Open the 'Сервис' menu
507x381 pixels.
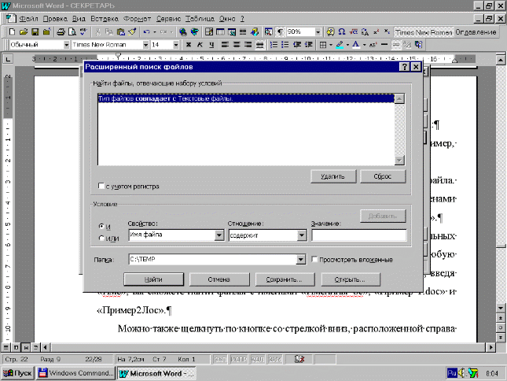(168, 19)
